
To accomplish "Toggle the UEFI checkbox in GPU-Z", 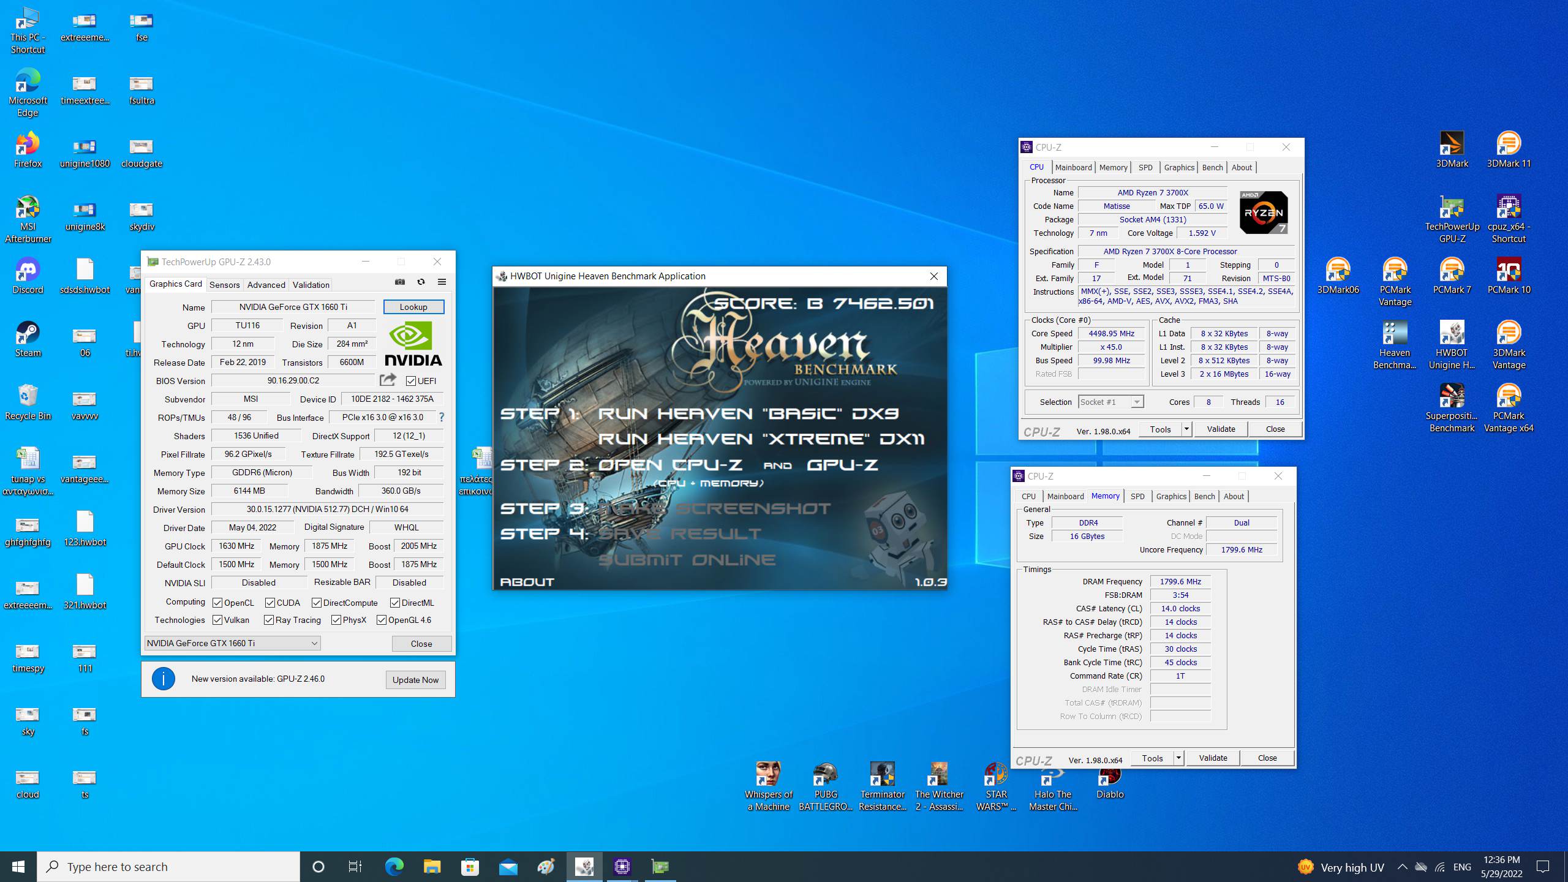I will [x=411, y=380].
